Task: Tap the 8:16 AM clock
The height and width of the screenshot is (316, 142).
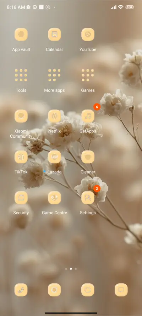Action: pos(16,7)
